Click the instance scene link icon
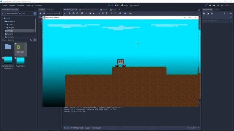The height and width of the screenshot is (131, 234). (x=44, y=13)
